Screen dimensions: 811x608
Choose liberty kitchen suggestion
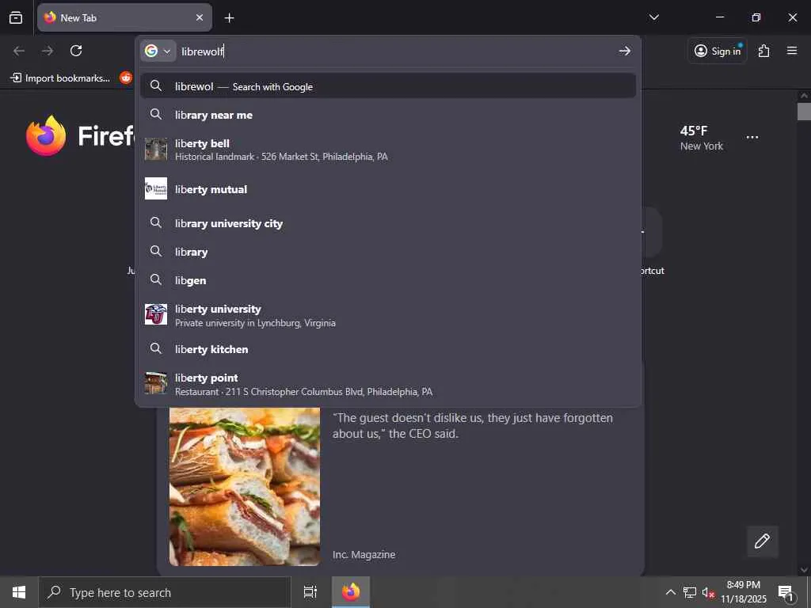tap(388, 349)
